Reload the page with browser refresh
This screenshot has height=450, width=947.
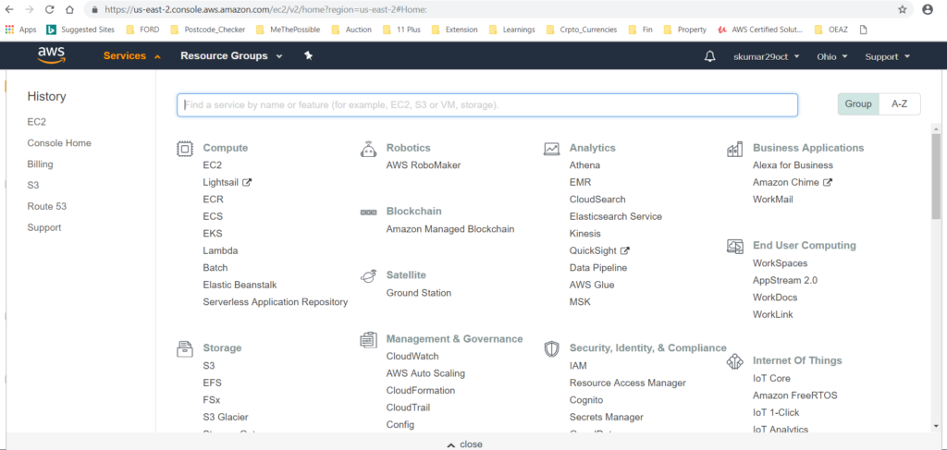[x=50, y=9]
